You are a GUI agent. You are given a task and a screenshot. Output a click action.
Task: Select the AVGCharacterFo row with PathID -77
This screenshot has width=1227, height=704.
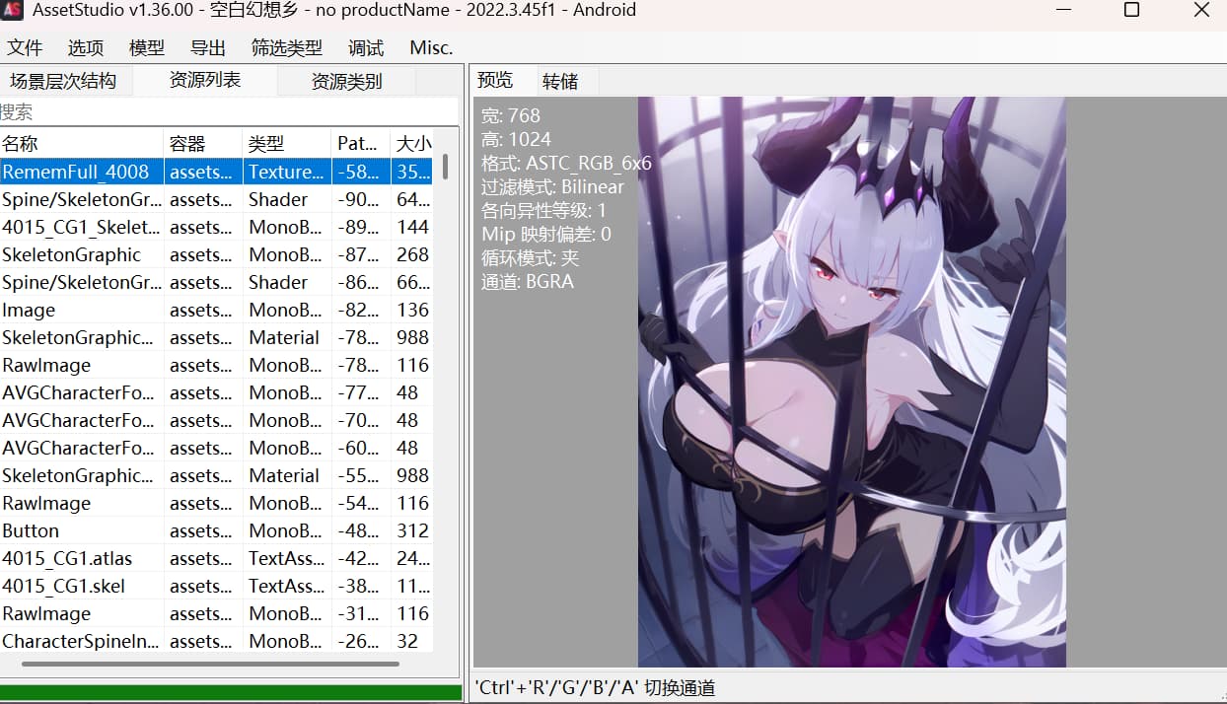point(217,392)
